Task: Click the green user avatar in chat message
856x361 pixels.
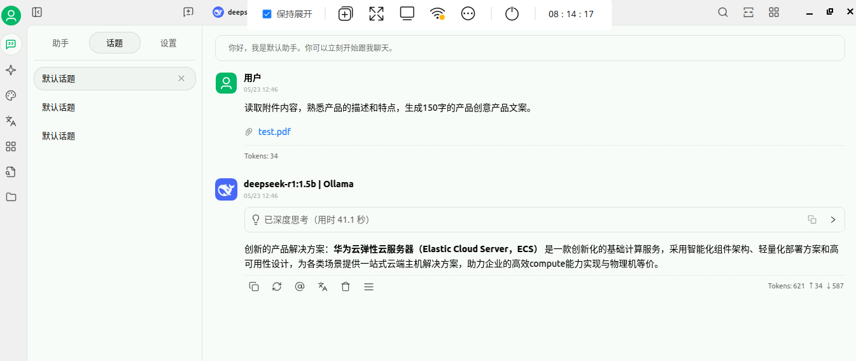Action: pos(226,83)
